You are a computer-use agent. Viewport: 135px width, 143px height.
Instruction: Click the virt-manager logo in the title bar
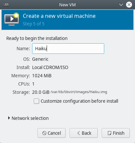pos(6,5)
